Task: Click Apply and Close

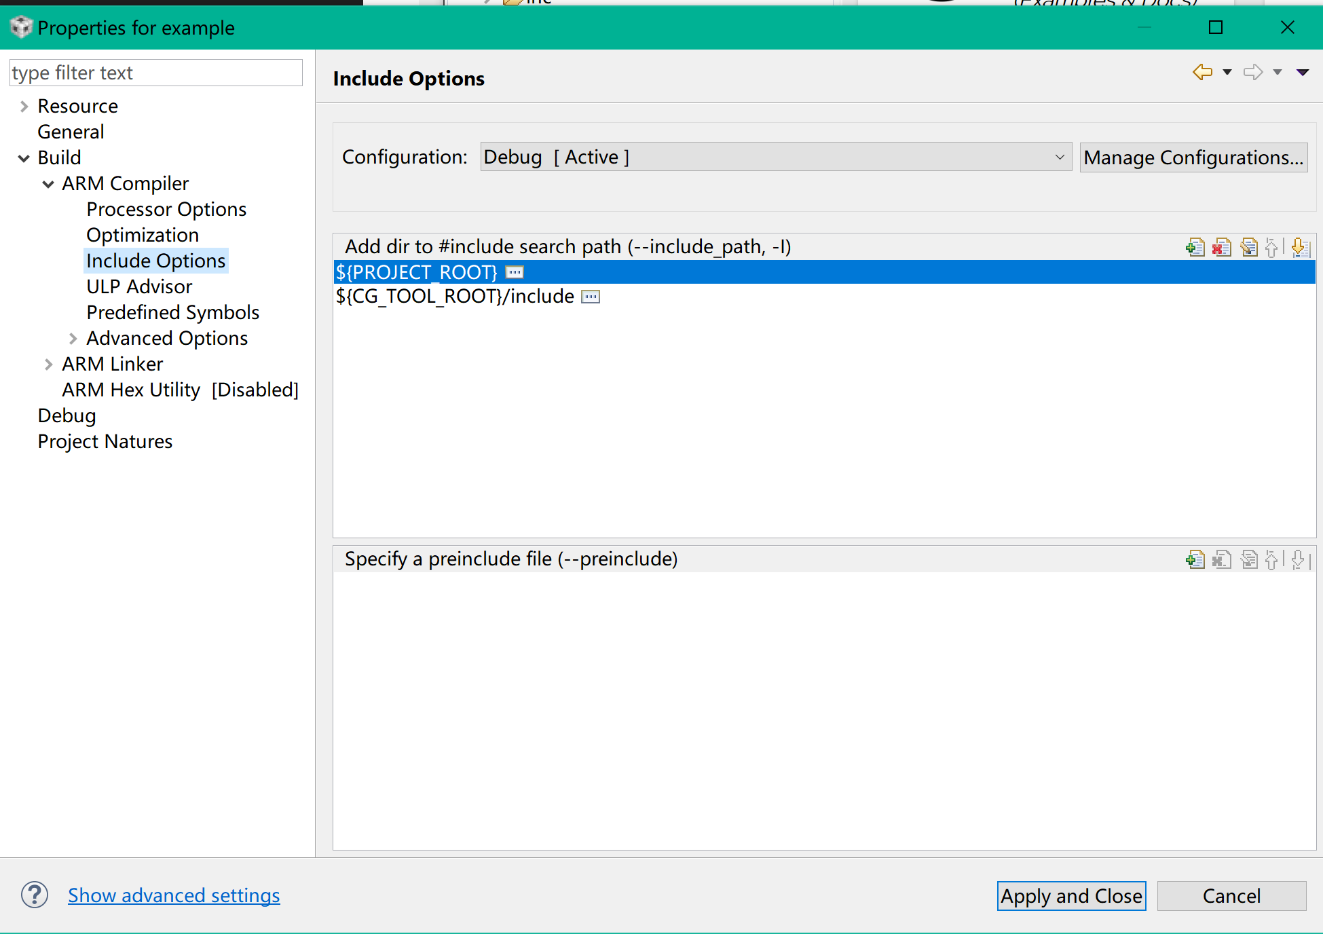Action: [1070, 896]
